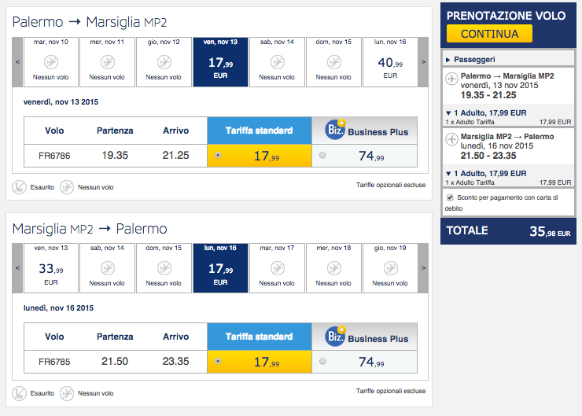This screenshot has height=416, width=582.
Task: Click no-flight plane icon for gio, nov 19
Action: (x=390, y=267)
